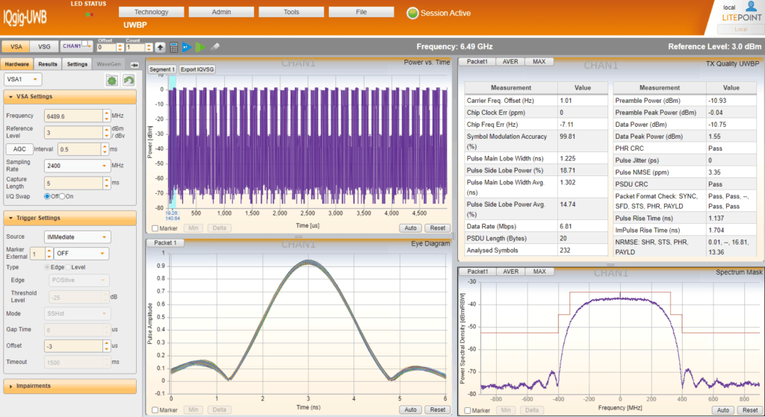765x417 pixels.
Task: Click the Data Rate (Mbps) measurement row
Action: click(x=536, y=227)
